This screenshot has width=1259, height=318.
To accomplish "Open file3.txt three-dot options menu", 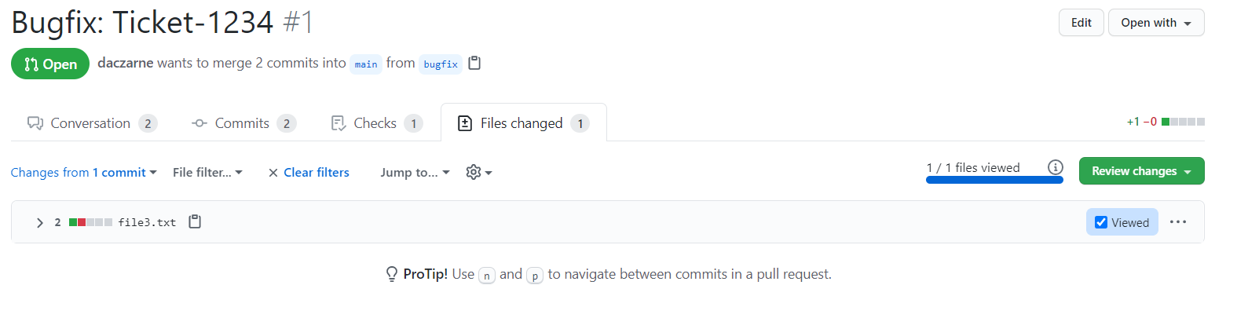I will pyautogui.click(x=1177, y=222).
